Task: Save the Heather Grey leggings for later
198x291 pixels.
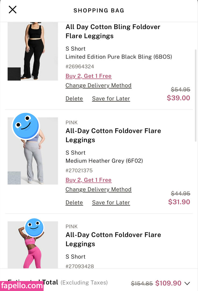Action: click(111, 203)
